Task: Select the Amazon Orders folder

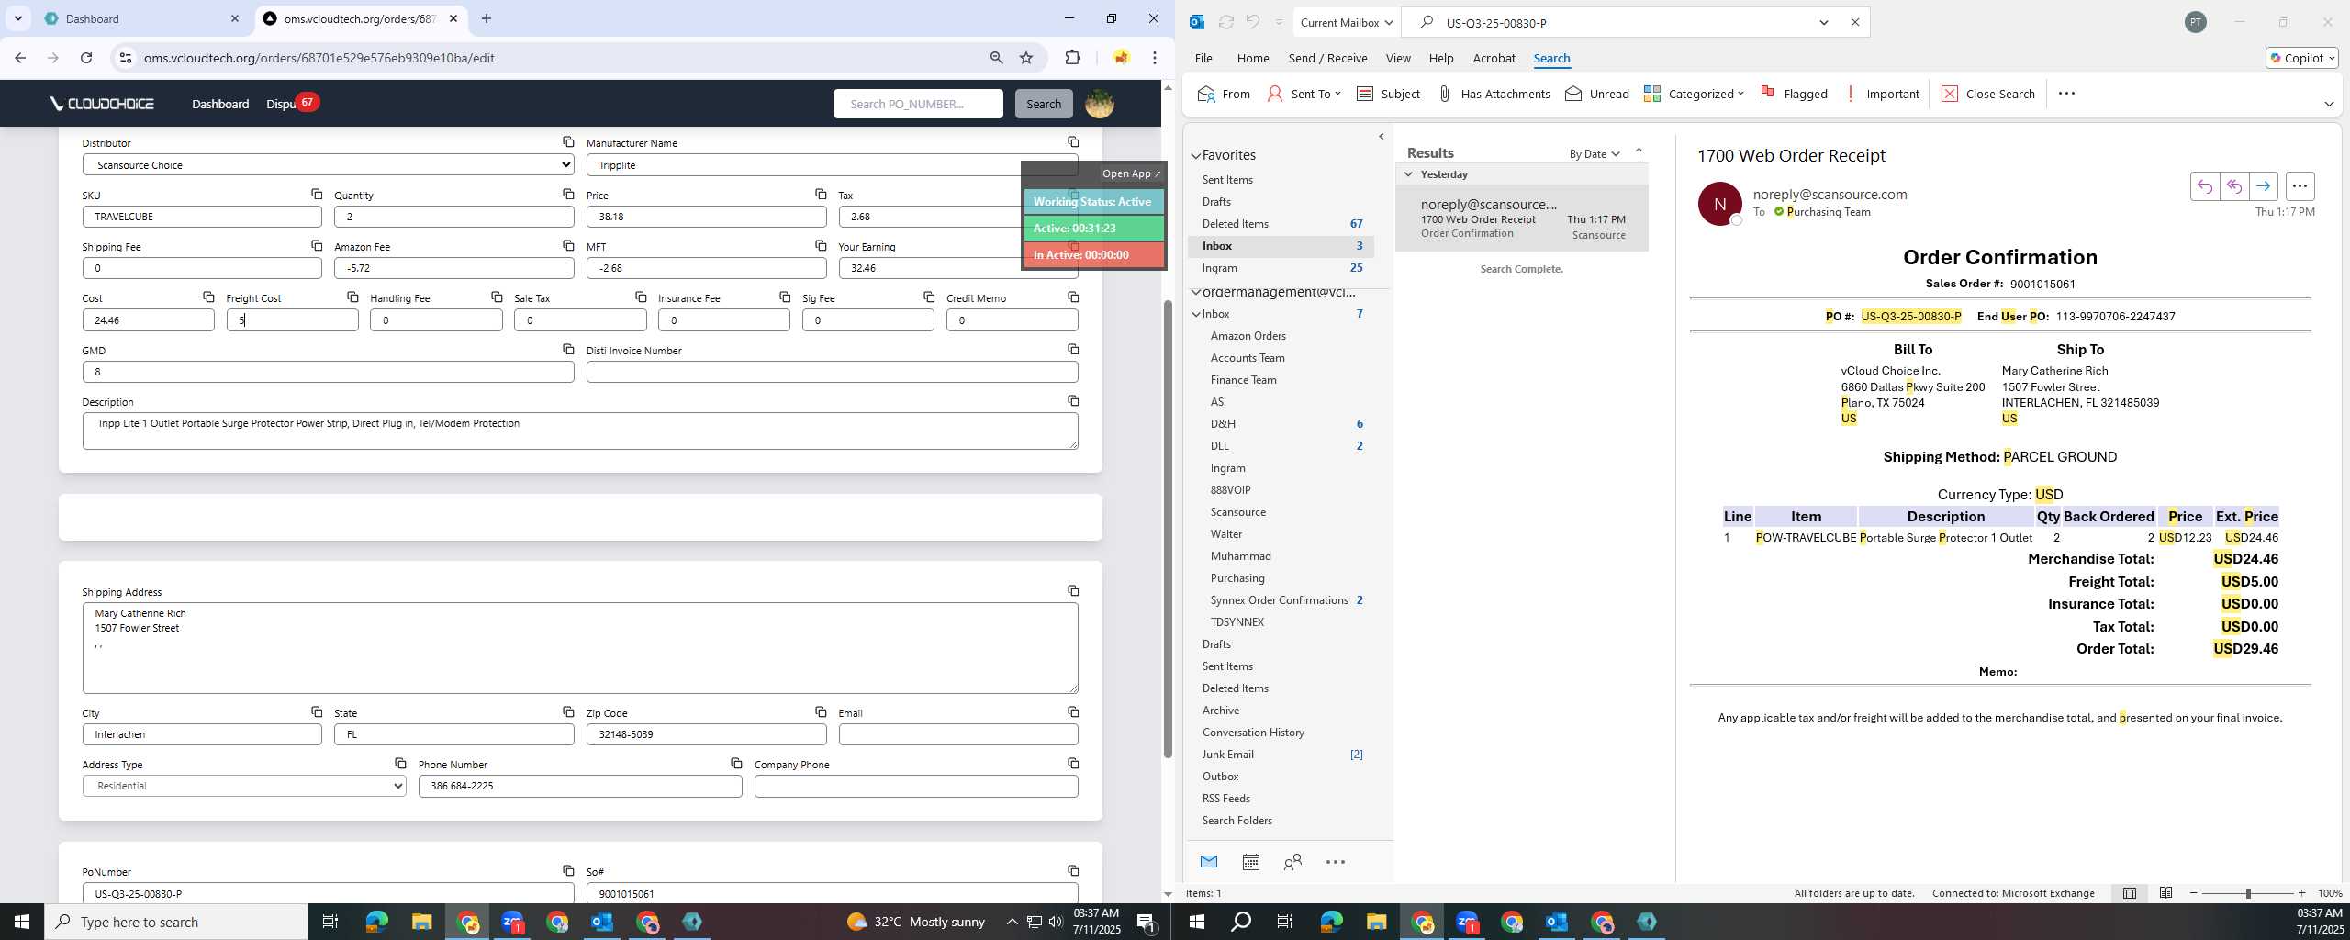Action: 1248,336
